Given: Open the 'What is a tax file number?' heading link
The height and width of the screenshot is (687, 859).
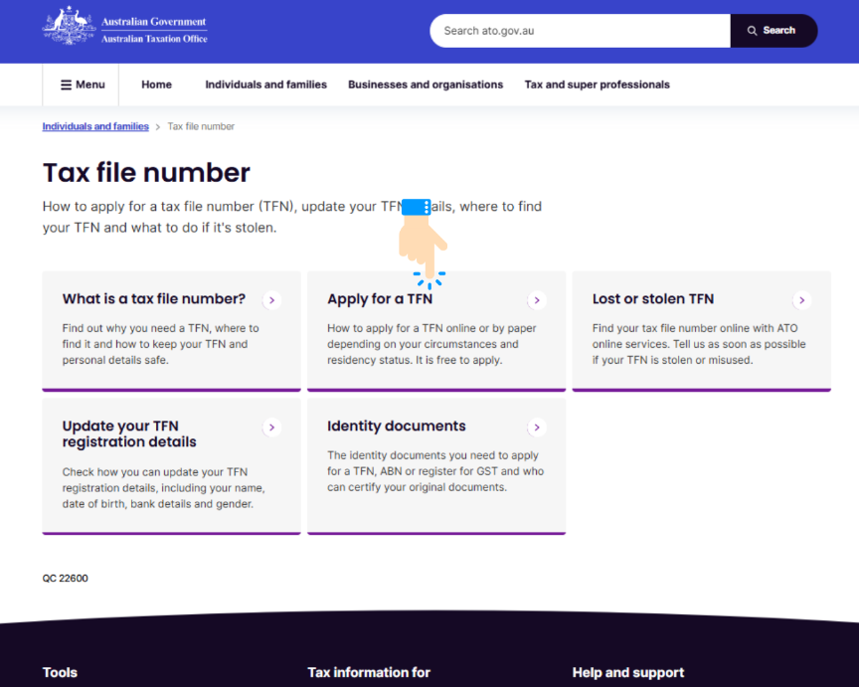Looking at the screenshot, I should (x=153, y=299).
